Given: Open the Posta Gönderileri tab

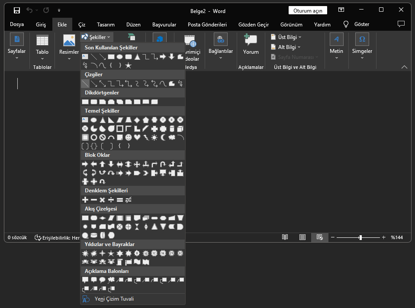Looking at the screenshot, I should click(x=207, y=24).
